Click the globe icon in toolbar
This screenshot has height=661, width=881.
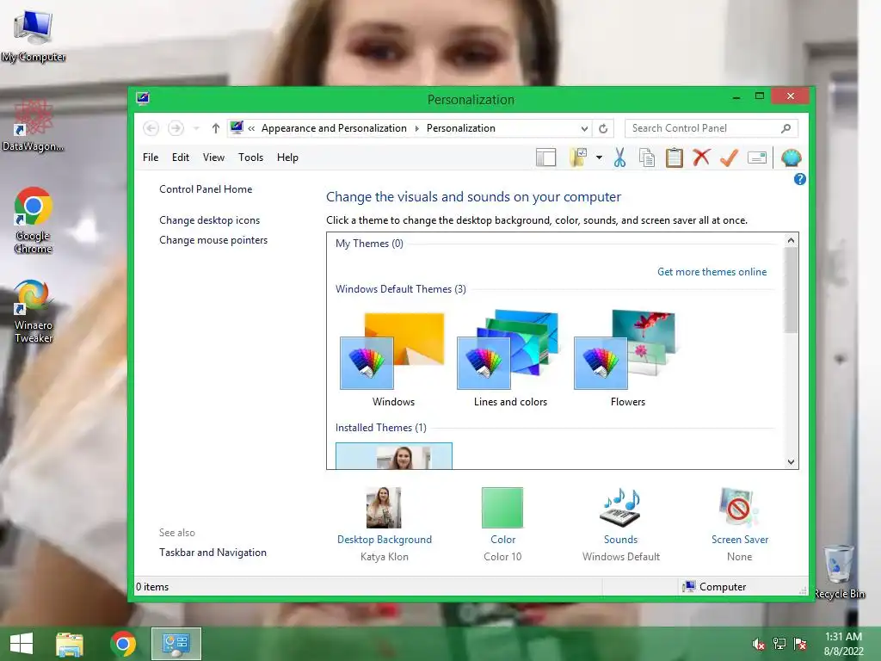791,158
